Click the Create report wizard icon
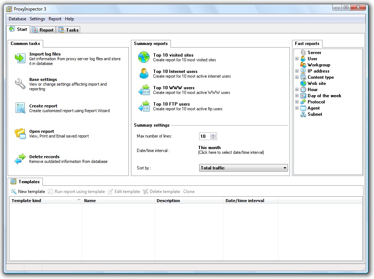 tap(20, 108)
